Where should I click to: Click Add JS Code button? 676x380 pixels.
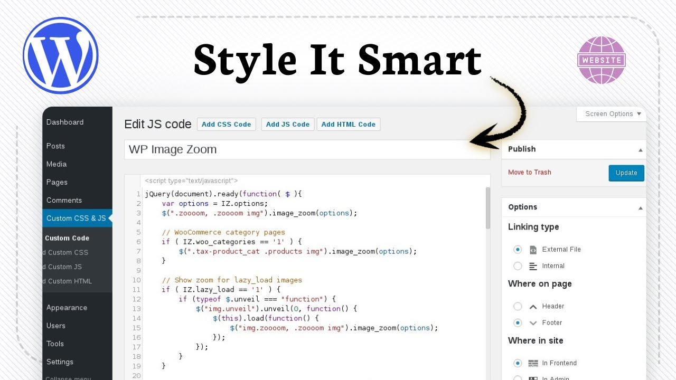288,125
